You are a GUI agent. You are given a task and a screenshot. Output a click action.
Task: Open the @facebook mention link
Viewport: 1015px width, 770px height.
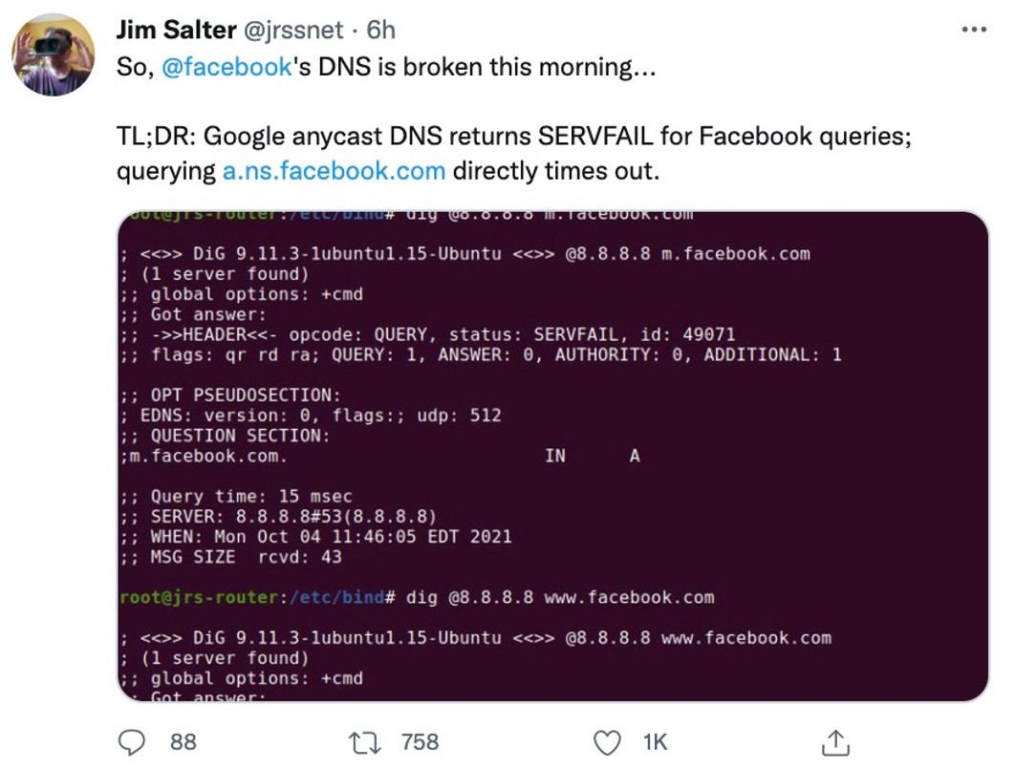(227, 70)
